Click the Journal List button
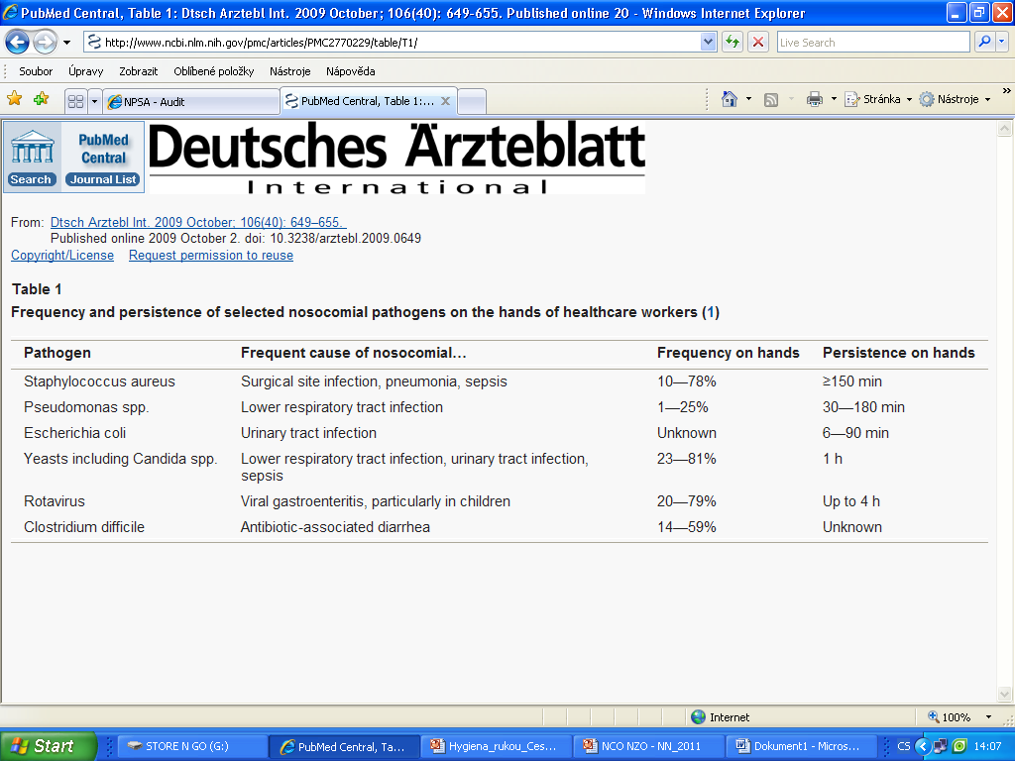 [103, 180]
